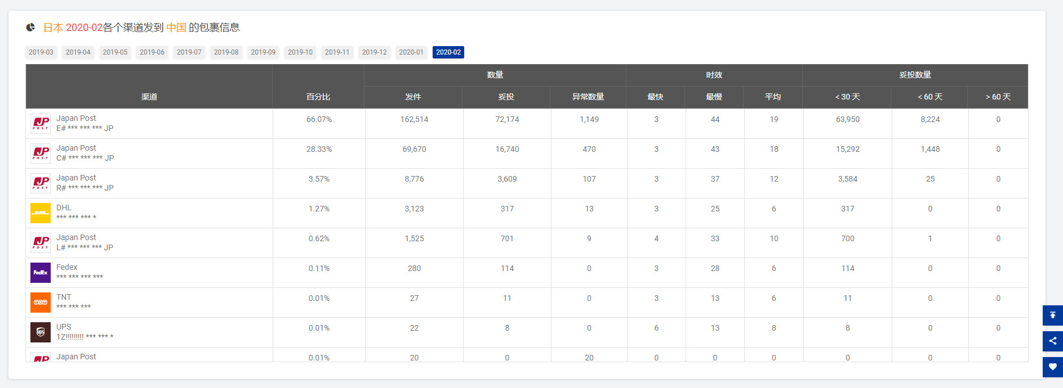
Task: Click the 发件 column header
Action: (x=413, y=97)
